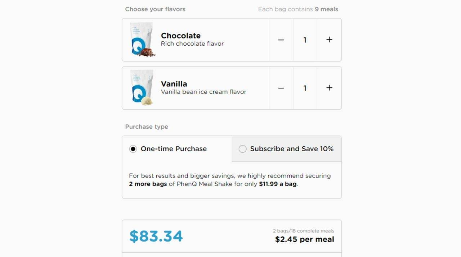The height and width of the screenshot is (257, 461).
Task: Click the Chocolate quantity number field
Action: coord(305,40)
